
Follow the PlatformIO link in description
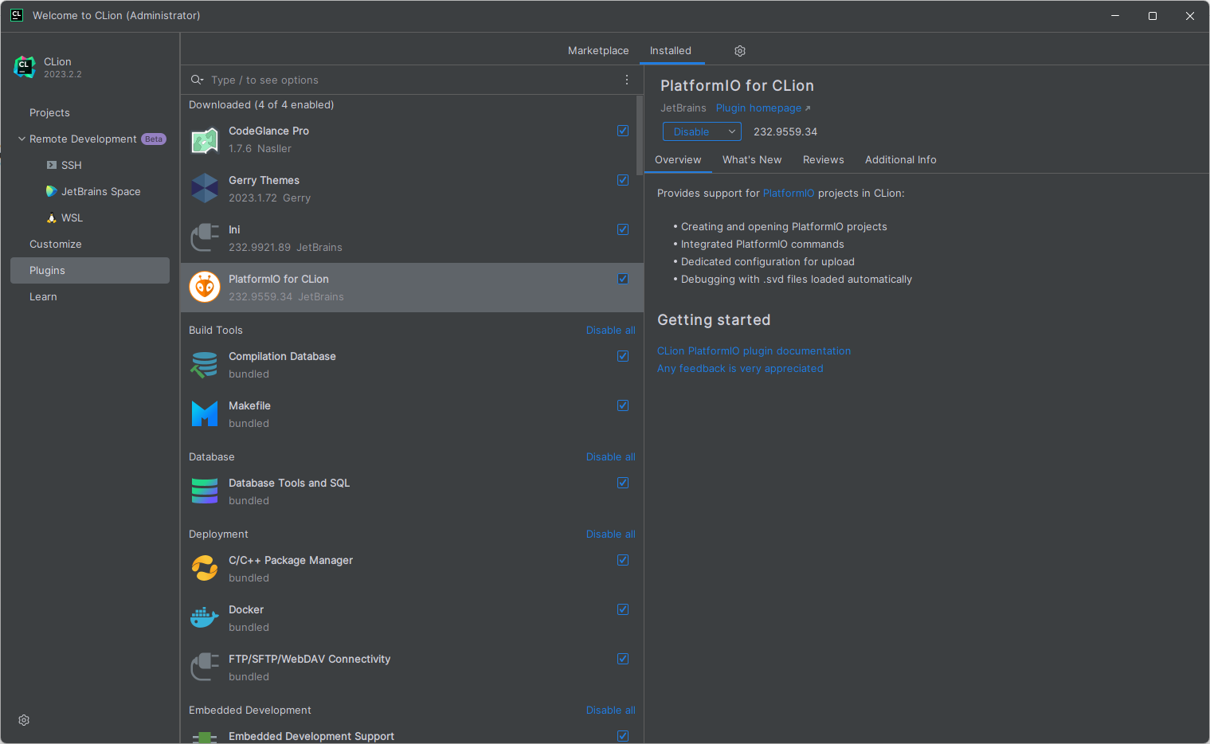click(x=789, y=193)
